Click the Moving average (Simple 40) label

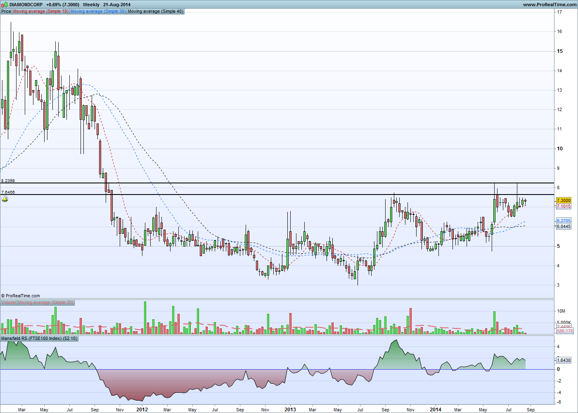point(156,11)
